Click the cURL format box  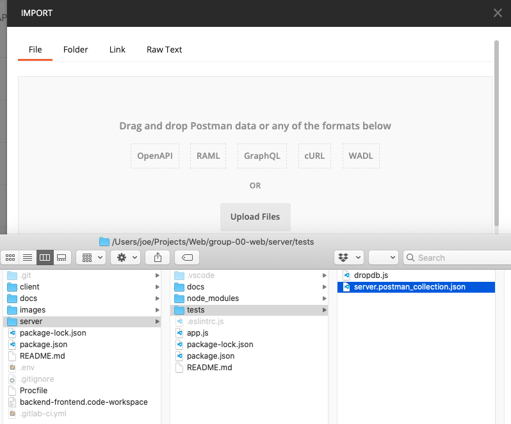314,156
